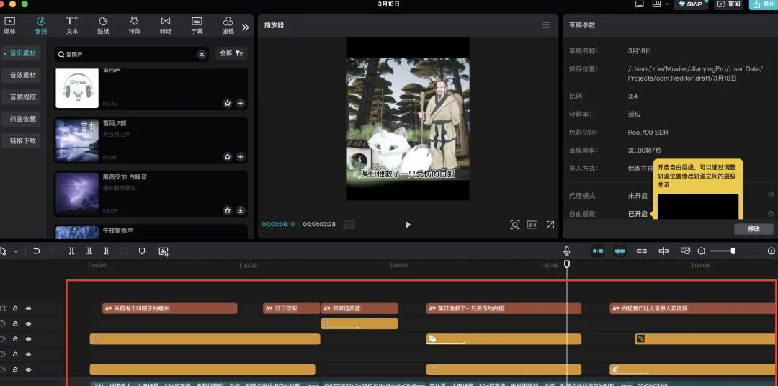
Task: Add the 00:30 雷雨声 track to timeline
Action: [241, 103]
